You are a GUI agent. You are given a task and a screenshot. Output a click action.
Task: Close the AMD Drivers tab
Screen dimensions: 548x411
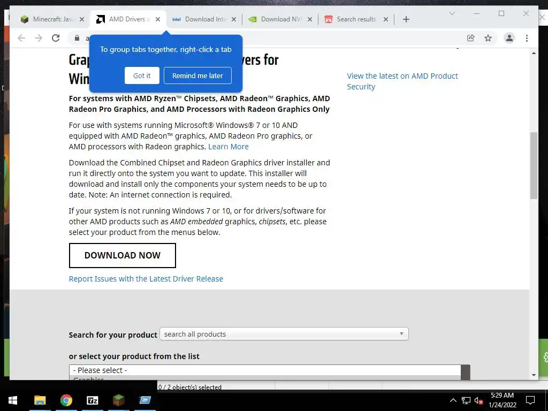pos(158,19)
